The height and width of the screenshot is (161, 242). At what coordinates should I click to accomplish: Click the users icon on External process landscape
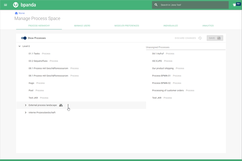pos(61,105)
